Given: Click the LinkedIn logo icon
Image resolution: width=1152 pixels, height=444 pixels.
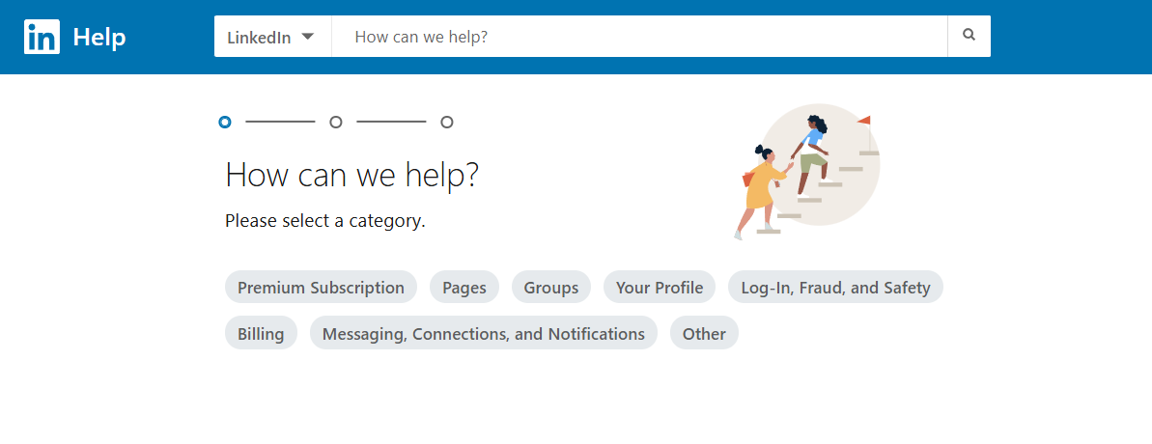Looking at the screenshot, I should (x=42, y=38).
